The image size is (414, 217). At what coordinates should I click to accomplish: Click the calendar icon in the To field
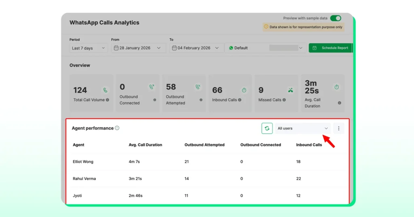point(174,48)
